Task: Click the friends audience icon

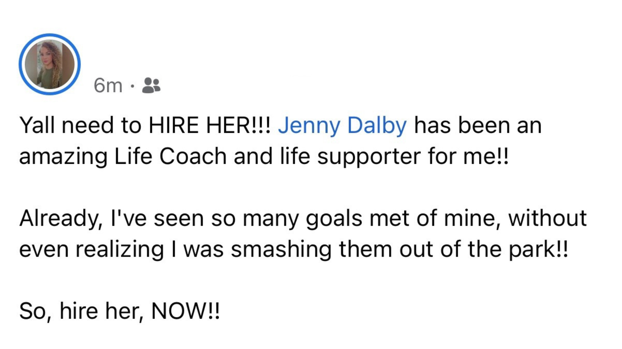Action: 151,86
